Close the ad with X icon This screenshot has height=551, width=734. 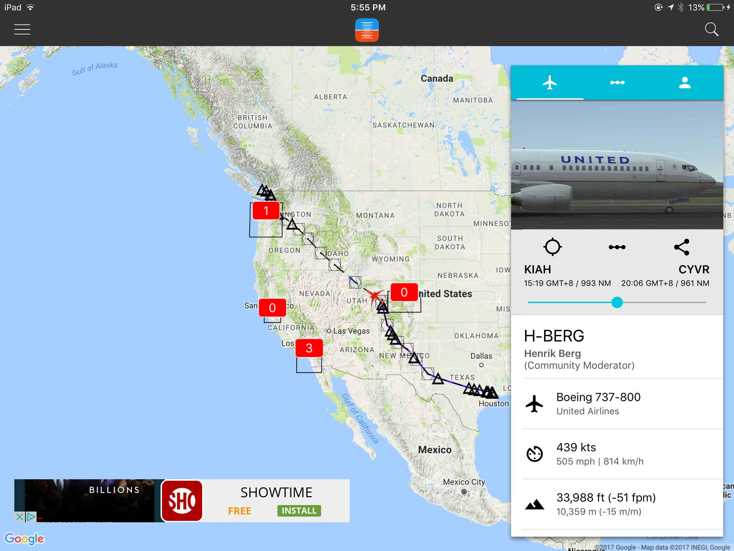(19, 517)
